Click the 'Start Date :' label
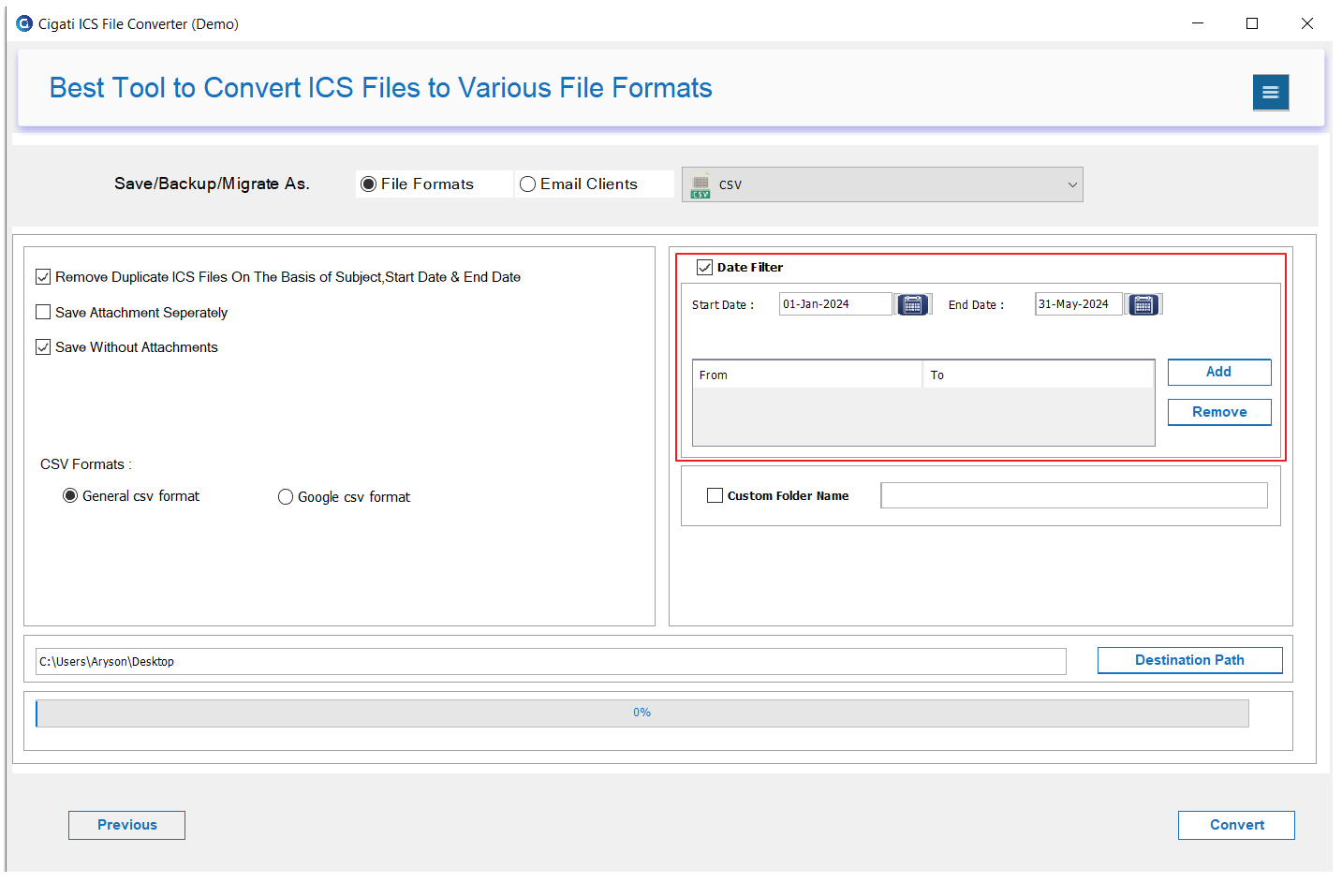The width and height of the screenshot is (1342, 882). pyautogui.click(x=723, y=305)
